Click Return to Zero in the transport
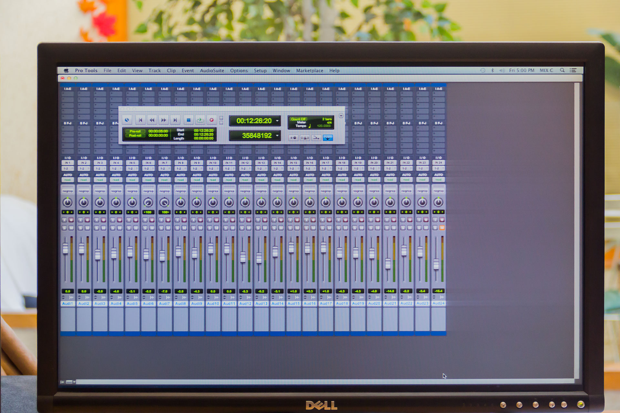 tap(140, 120)
